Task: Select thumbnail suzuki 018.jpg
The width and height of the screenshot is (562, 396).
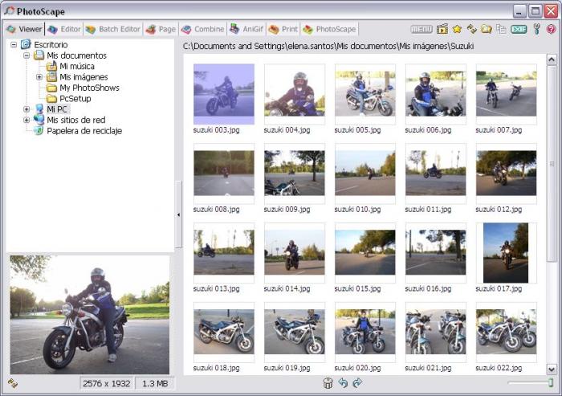Action: (x=224, y=333)
